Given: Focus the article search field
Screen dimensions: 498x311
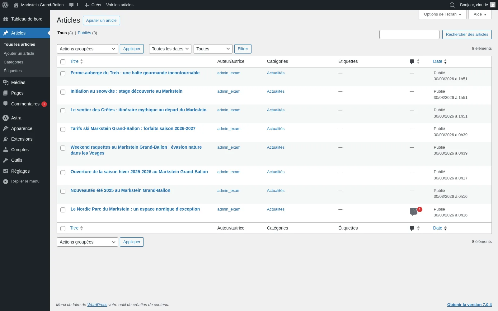Looking at the screenshot, I should 409,35.
